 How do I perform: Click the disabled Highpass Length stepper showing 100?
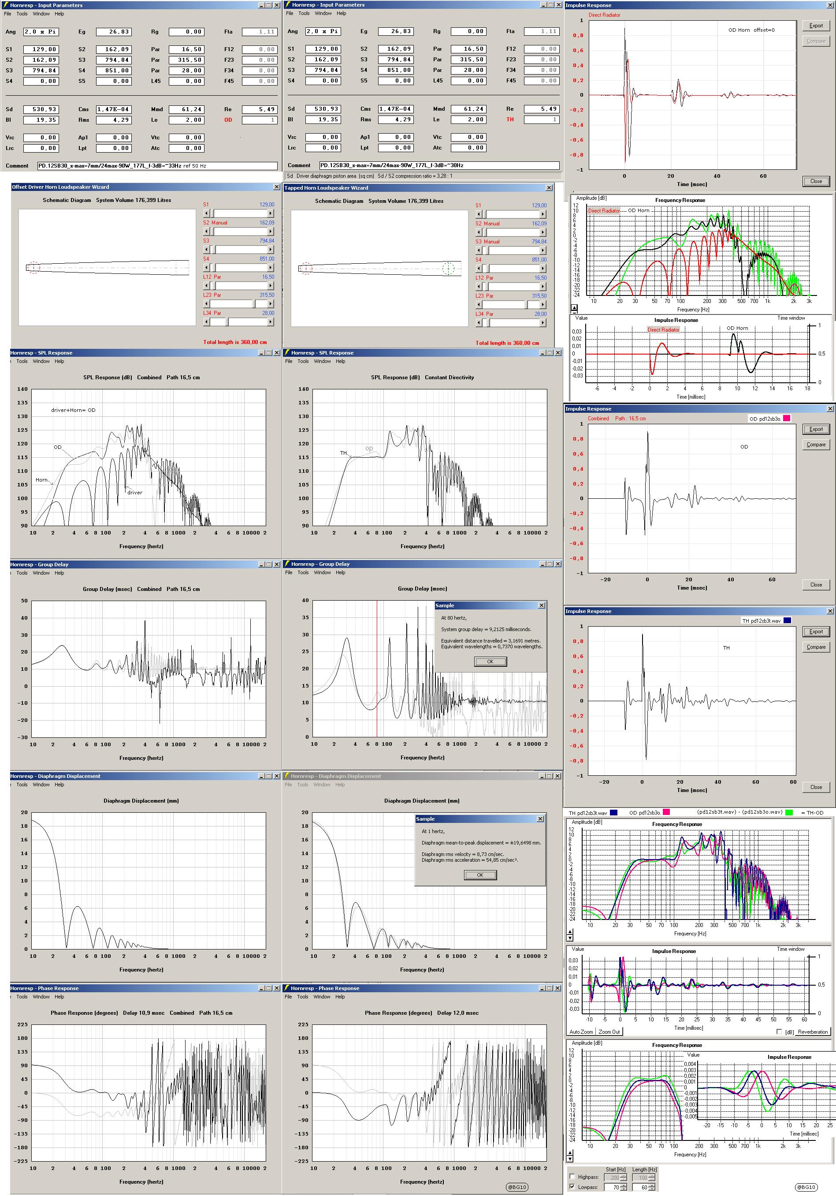point(652,1177)
